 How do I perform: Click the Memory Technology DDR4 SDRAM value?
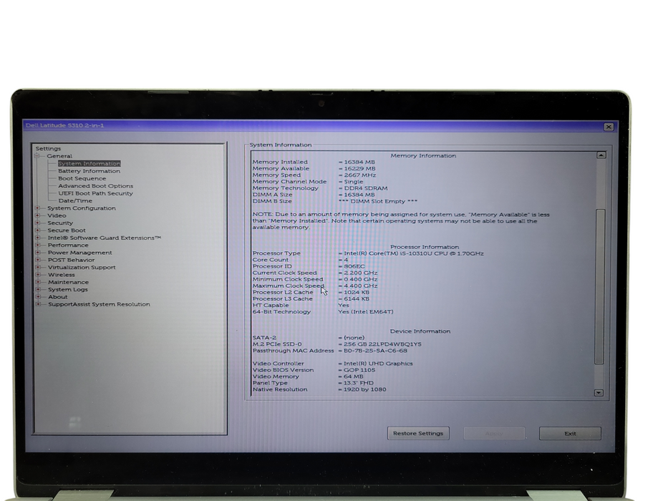tap(366, 188)
